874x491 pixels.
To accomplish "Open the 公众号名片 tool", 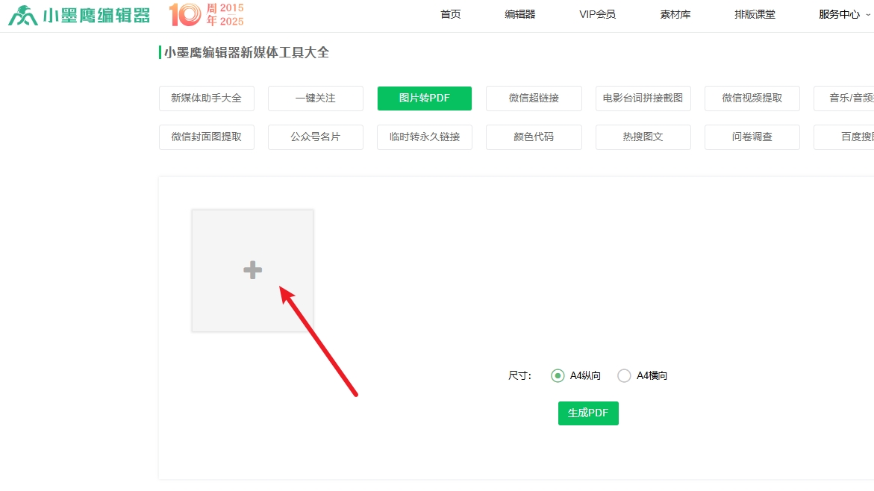I will coord(316,137).
